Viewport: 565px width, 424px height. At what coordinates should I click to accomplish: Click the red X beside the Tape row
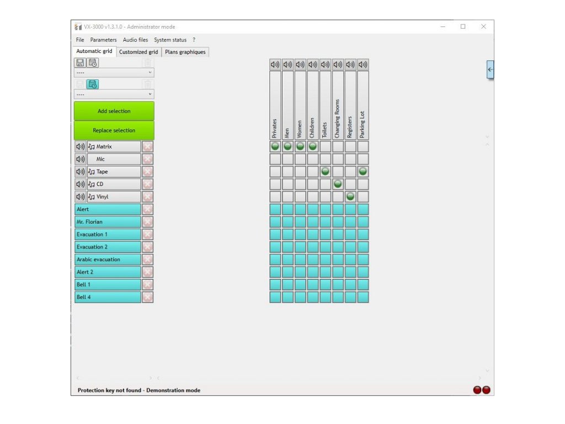click(147, 172)
